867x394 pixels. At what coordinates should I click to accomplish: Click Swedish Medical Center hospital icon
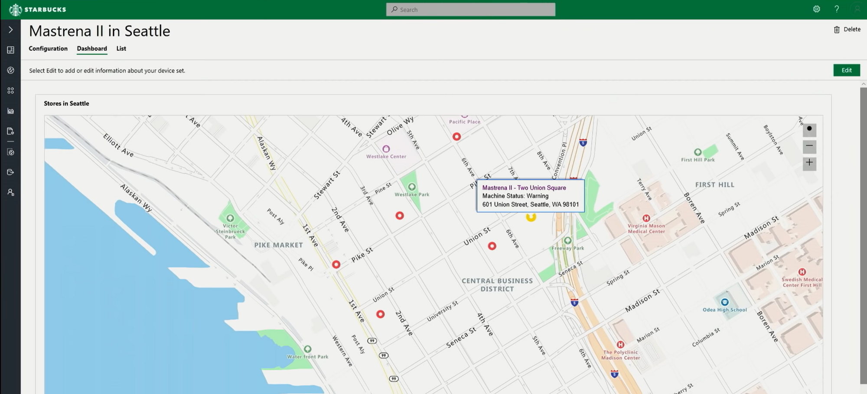[802, 272]
